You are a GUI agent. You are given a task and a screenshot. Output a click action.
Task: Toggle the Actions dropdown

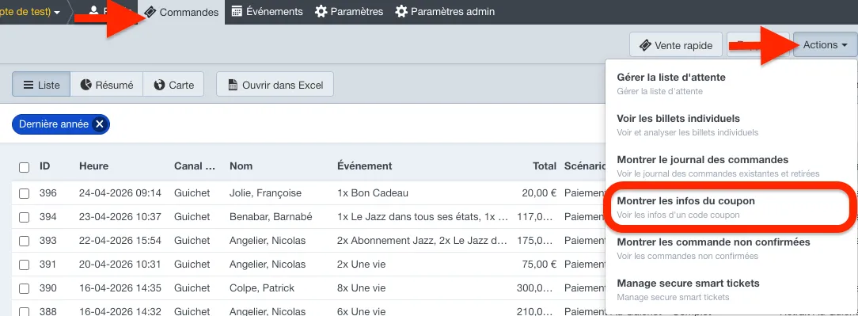click(826, 45)
